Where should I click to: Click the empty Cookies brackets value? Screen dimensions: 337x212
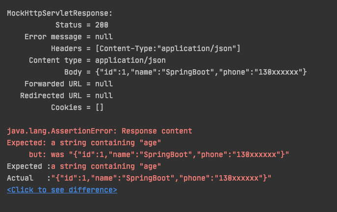coord(100,107)
